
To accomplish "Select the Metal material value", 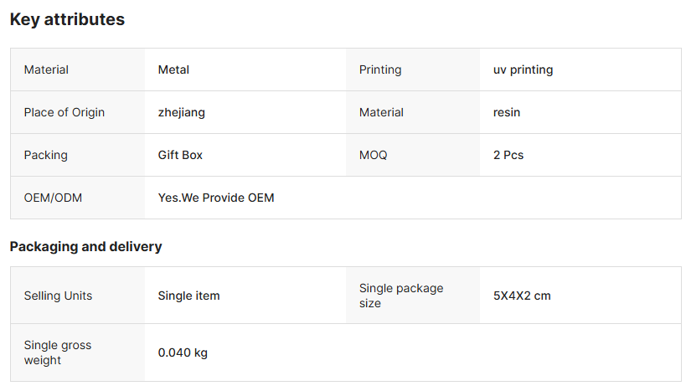I will coord(173,70).
